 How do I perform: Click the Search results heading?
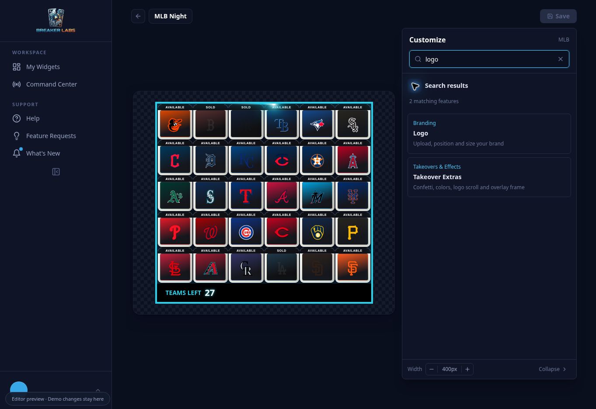point(446,86)
